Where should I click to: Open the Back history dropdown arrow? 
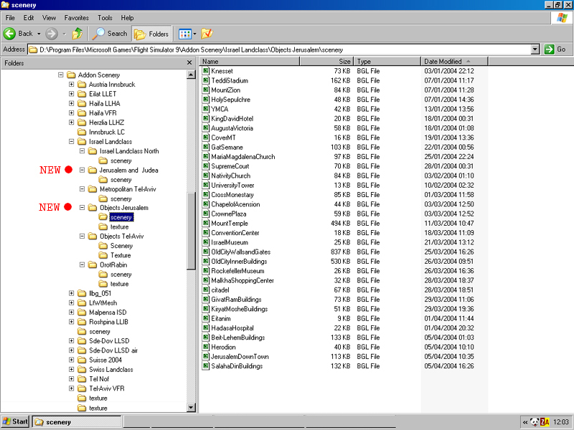point(39,34)
